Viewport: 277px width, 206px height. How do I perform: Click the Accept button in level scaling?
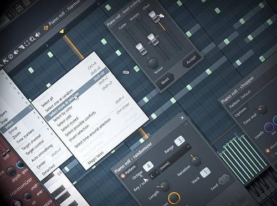tap(191, 60)
